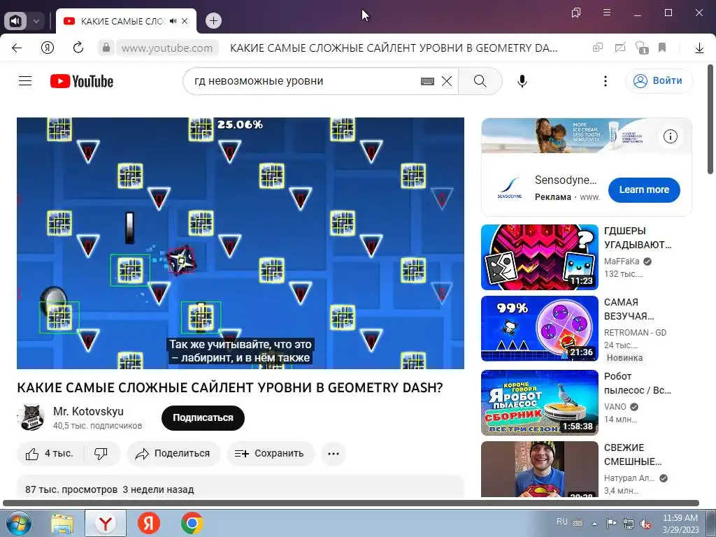Screen dimensions: 716x537
Task: Save video with the Сохранить button
Action: [x=271, y=453]
